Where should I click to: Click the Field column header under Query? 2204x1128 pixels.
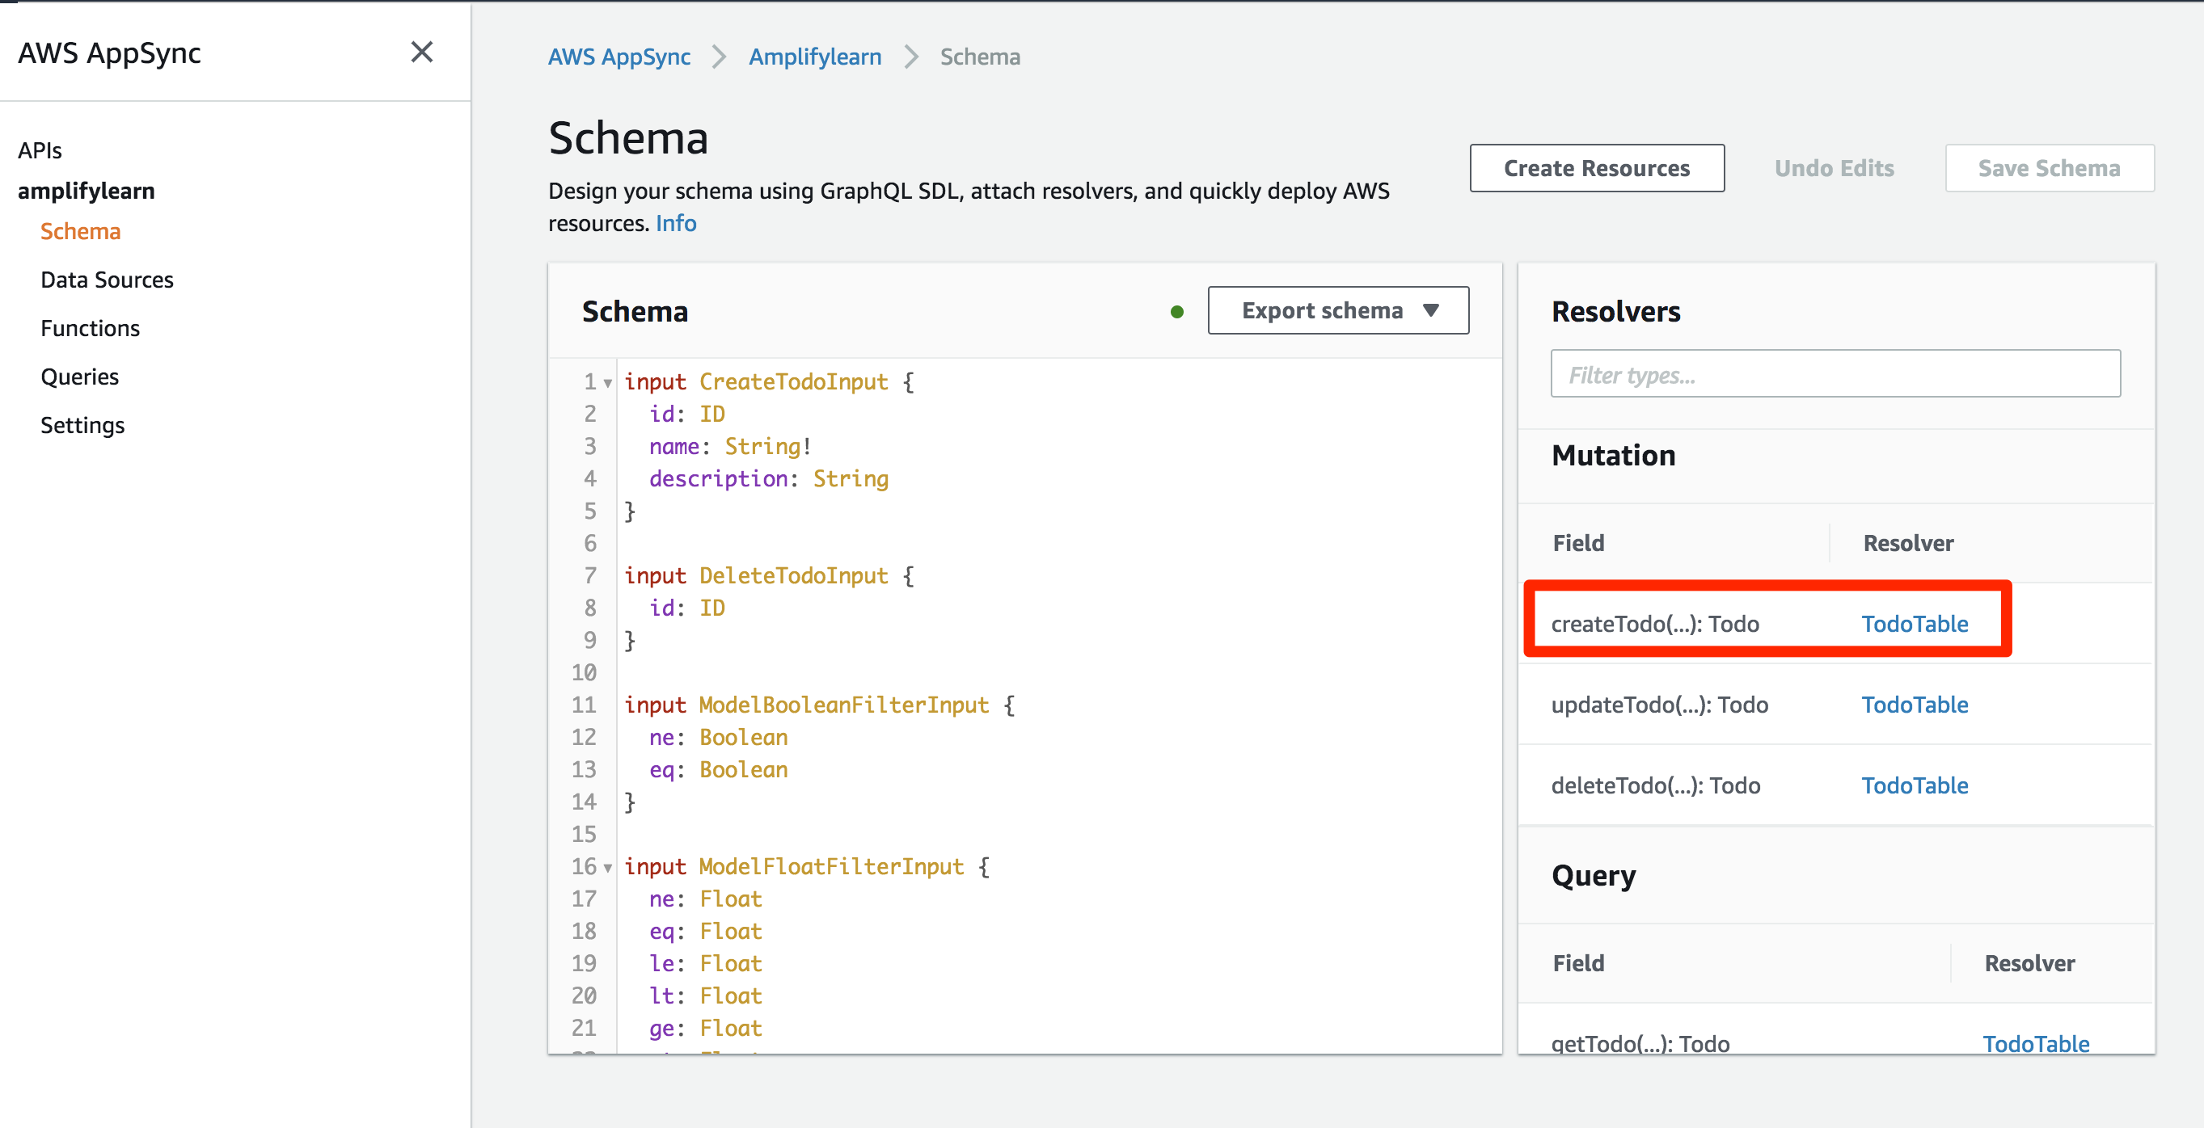click(x=1578, y=963)
